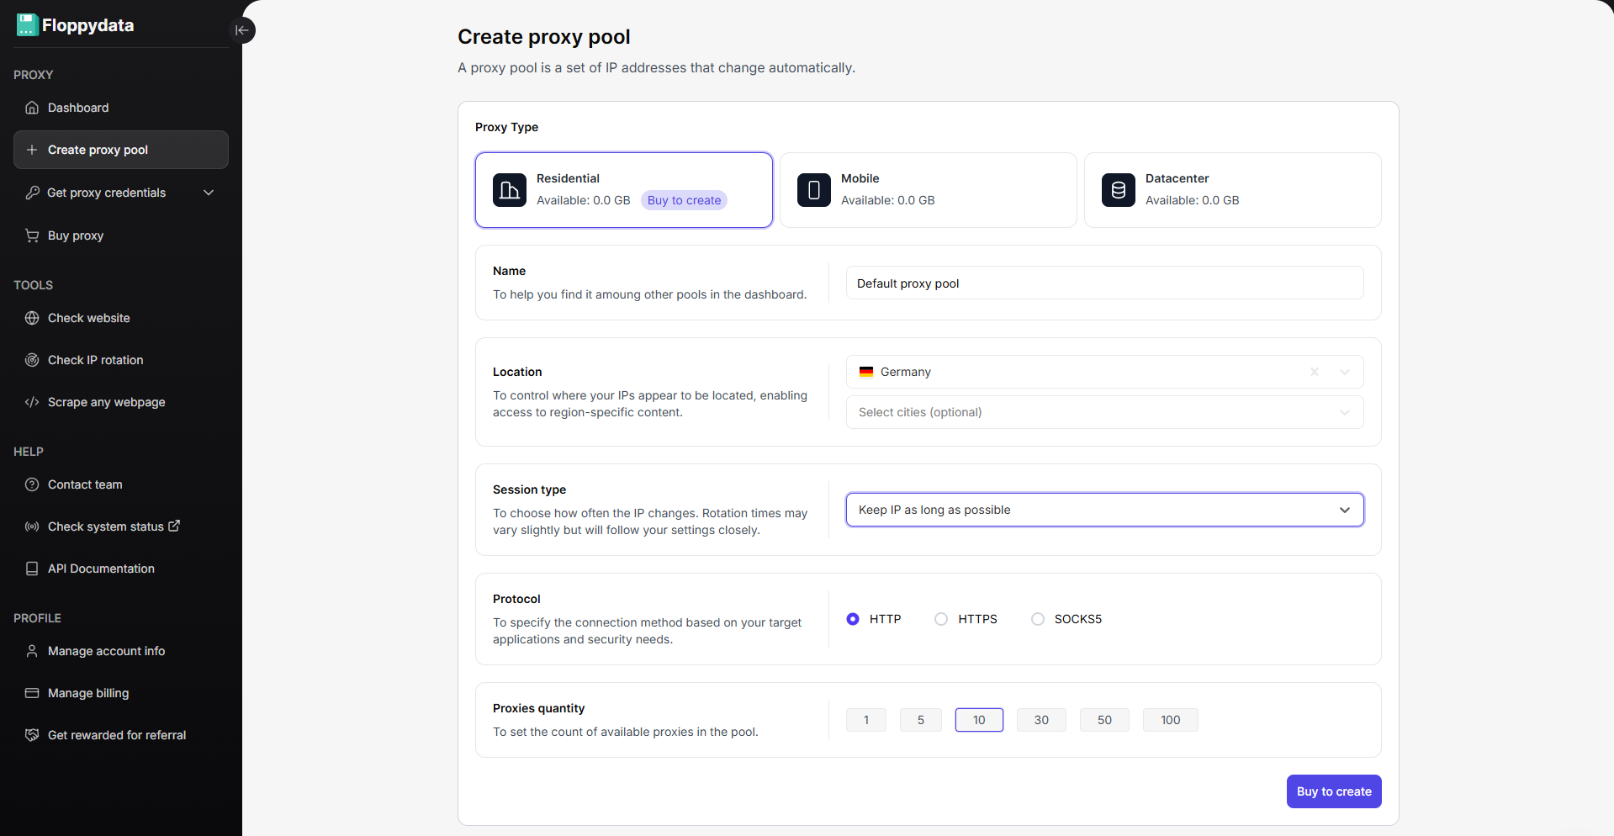Set proxies quantity to 50

click(1103, 720)
